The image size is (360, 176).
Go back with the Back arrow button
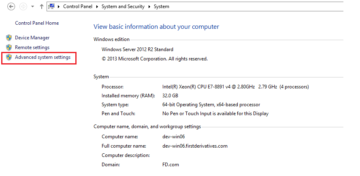11,6
